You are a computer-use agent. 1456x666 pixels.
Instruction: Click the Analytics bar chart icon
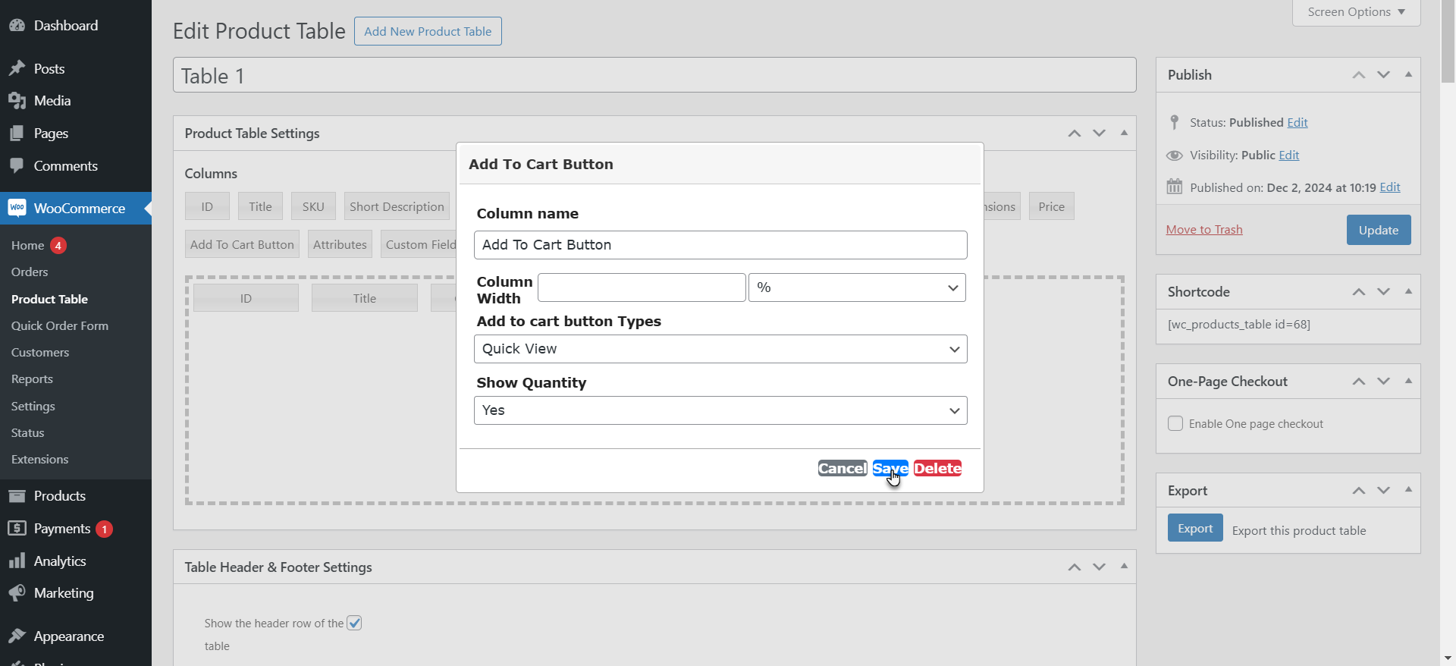[17, 561]
